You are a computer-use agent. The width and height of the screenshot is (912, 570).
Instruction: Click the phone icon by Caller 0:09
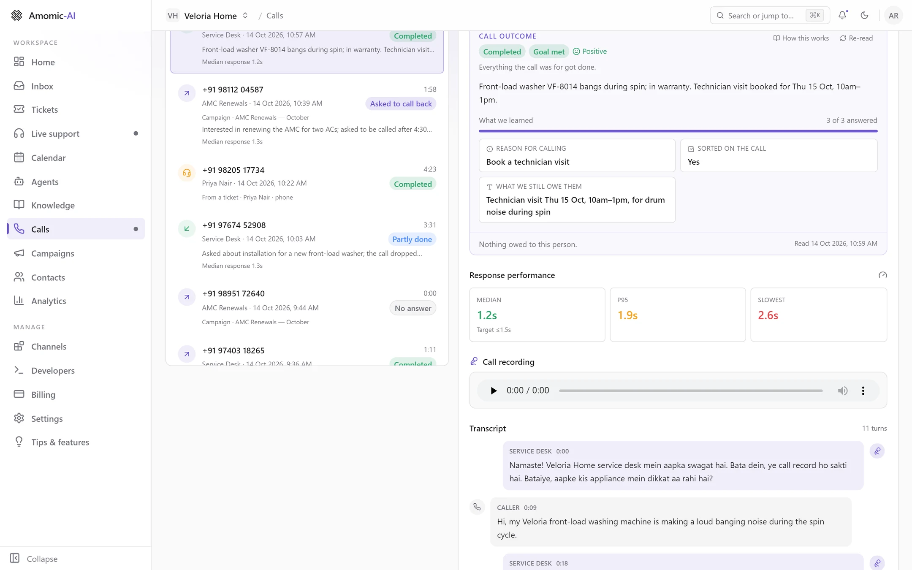[x=477, y=507]
